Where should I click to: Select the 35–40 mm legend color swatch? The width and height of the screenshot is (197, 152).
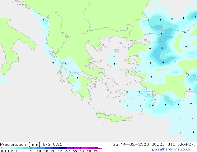77,148
